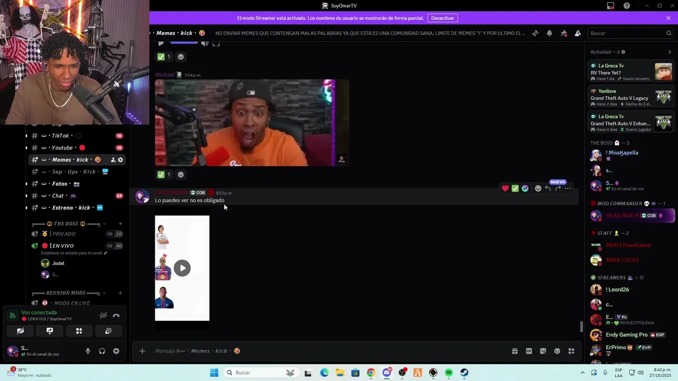Open User Settings gear icon
The image size is (678, 381).
[x=116, y=351]
